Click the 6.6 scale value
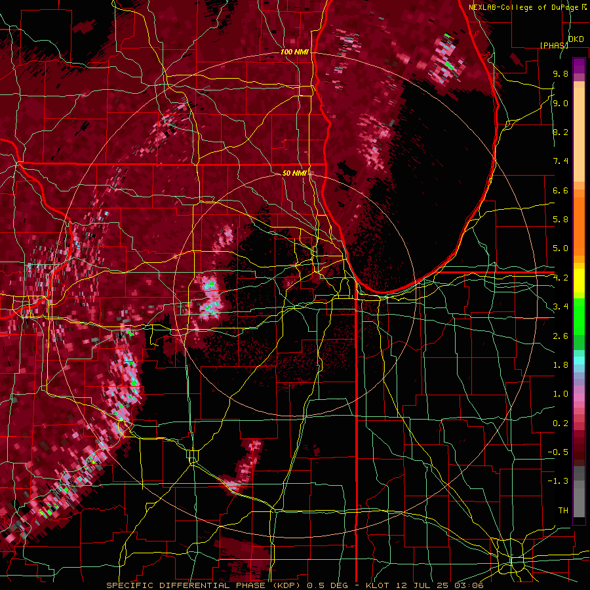 [x=560, y=190]
